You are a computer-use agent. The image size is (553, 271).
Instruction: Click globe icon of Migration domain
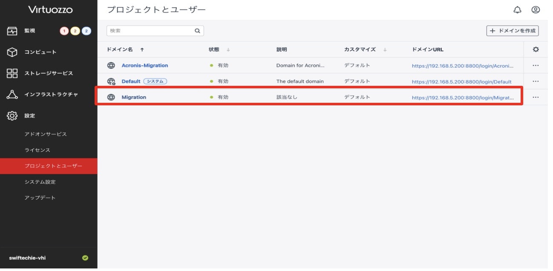(111, 97)
